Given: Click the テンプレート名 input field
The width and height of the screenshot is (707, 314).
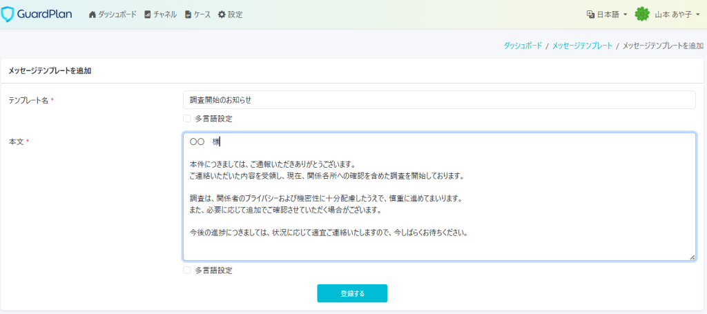Looking at the screenshot, I should pos(439,100).
